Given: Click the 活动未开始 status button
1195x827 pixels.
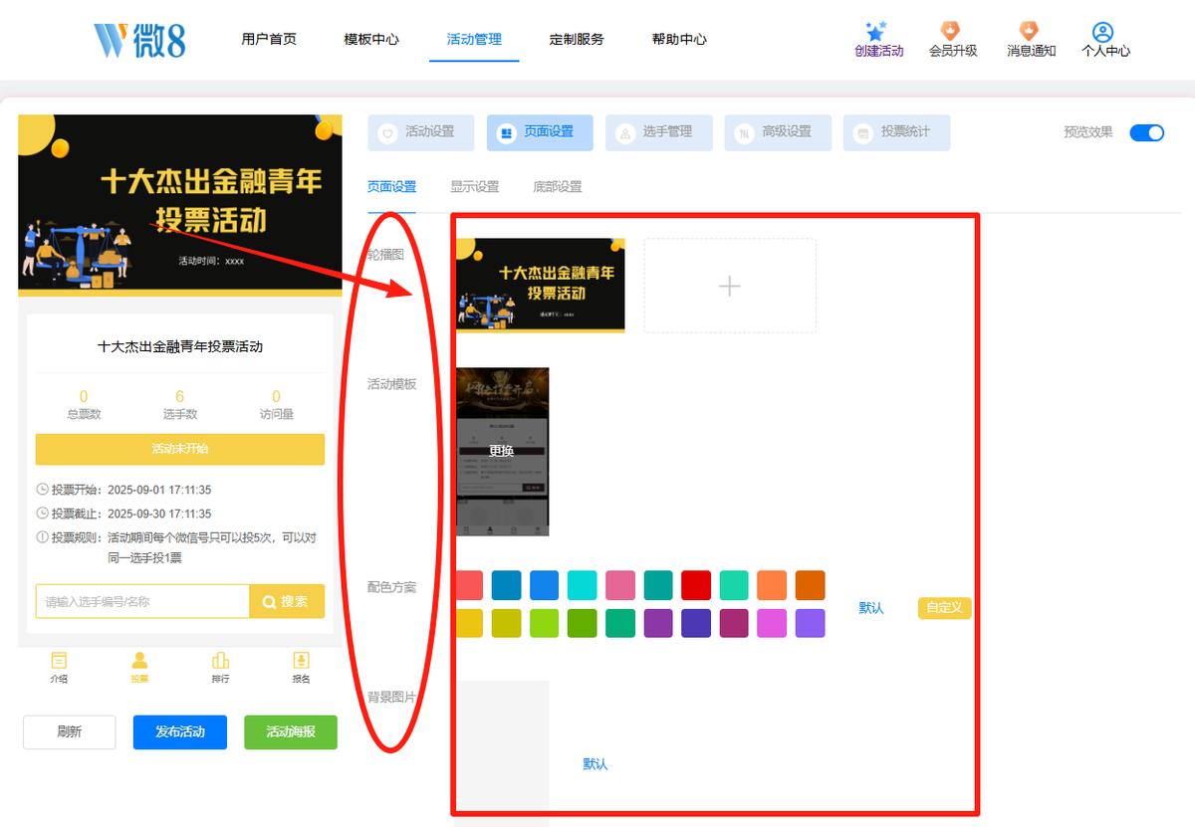Looking at the screenshot, I should (x=180, y=449).
